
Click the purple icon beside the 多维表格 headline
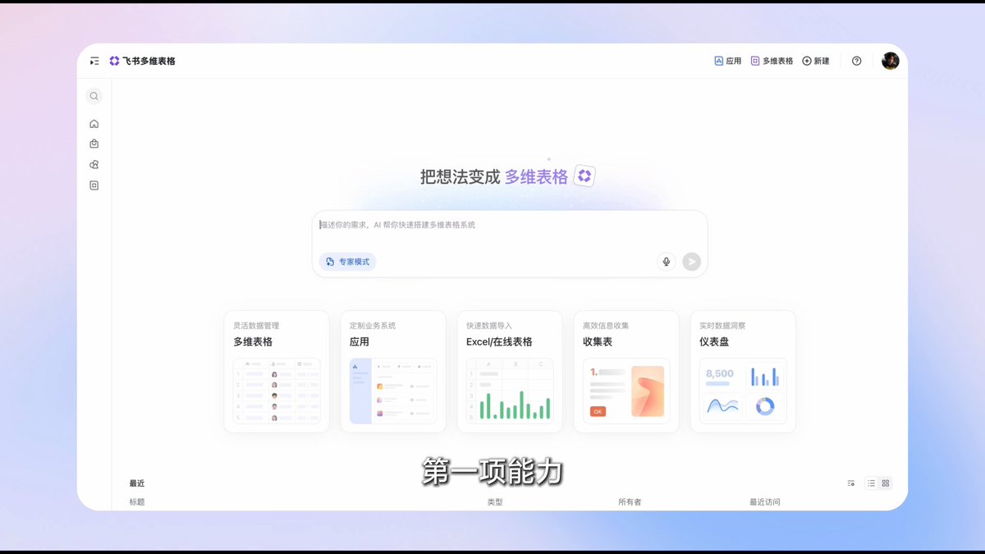(584, 176)
